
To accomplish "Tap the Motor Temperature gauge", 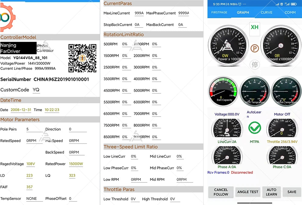I will click(x=286, y=91).
